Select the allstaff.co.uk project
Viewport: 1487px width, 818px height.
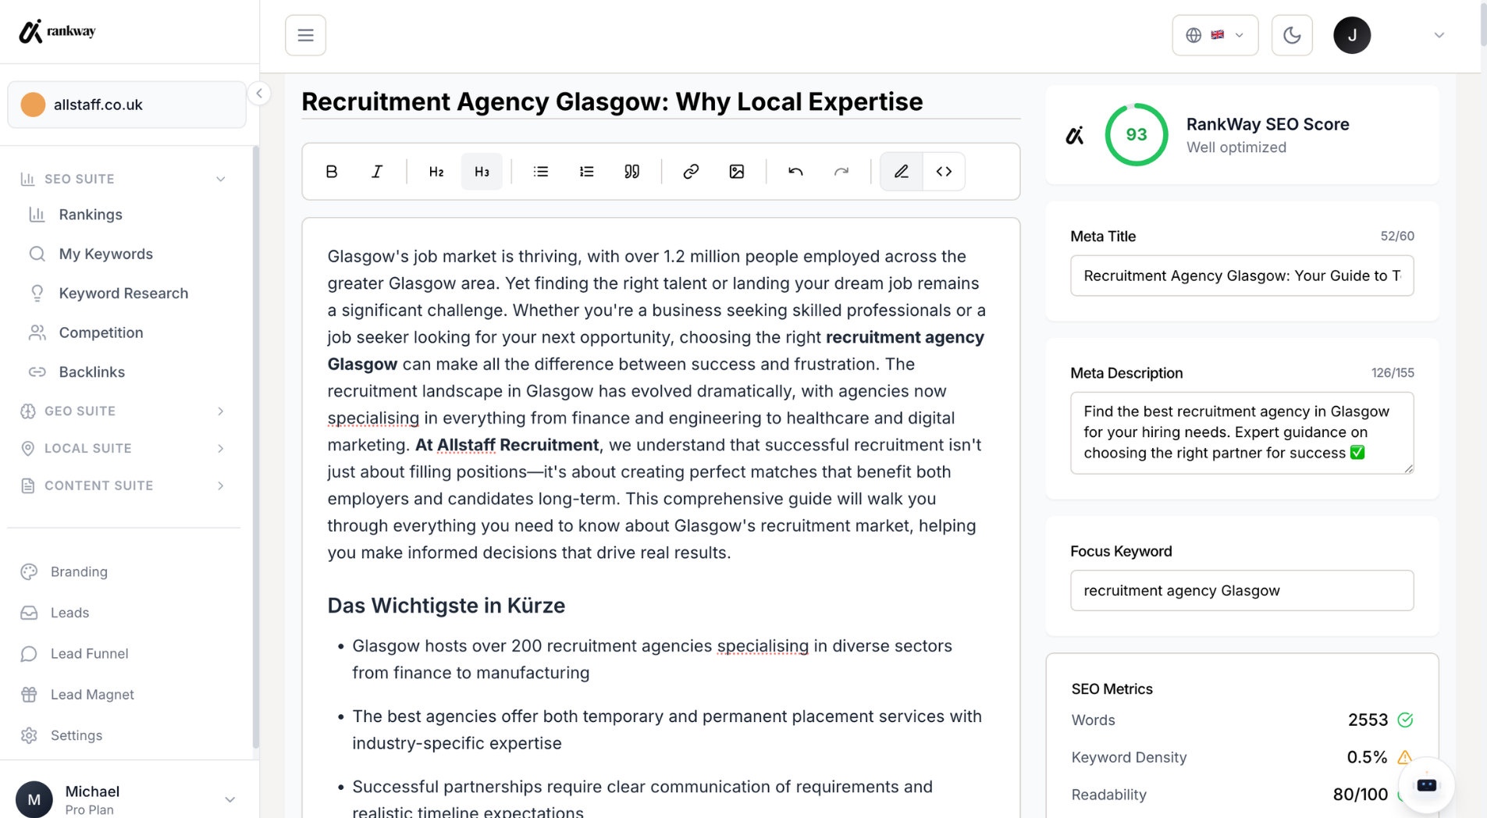pyautogui.click(x=126, y=105)
